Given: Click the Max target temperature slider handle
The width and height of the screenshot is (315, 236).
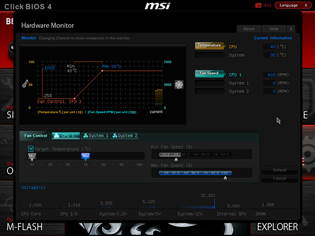Looking at the screenshot, I should click(86, 157).
